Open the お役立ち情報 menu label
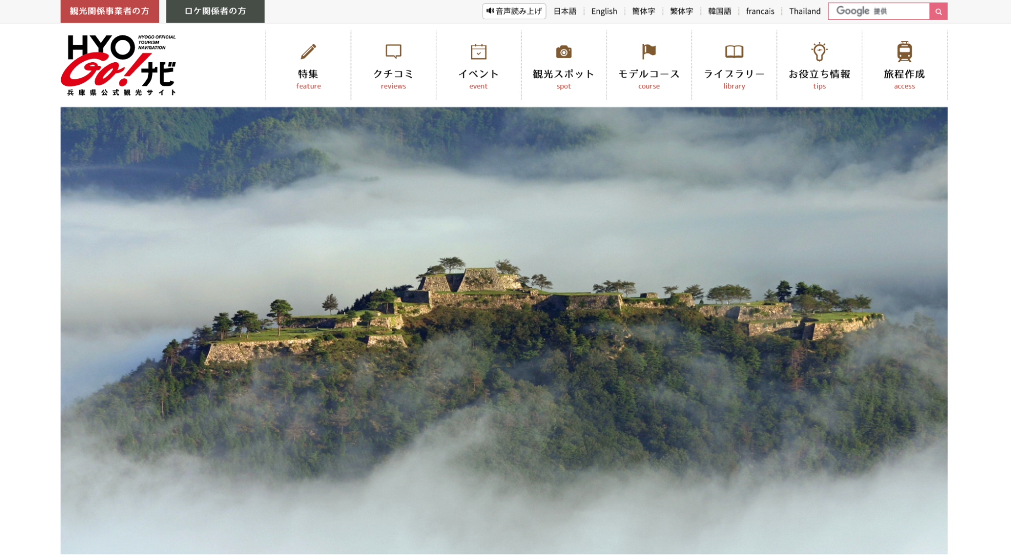Screen dimensions: 1011x555 [819, 74]
